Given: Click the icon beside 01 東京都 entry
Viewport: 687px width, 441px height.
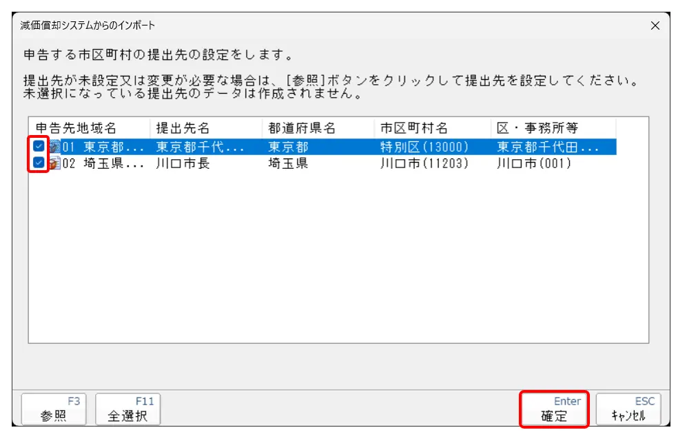Looking at the screenshot, I should (55, 147).
